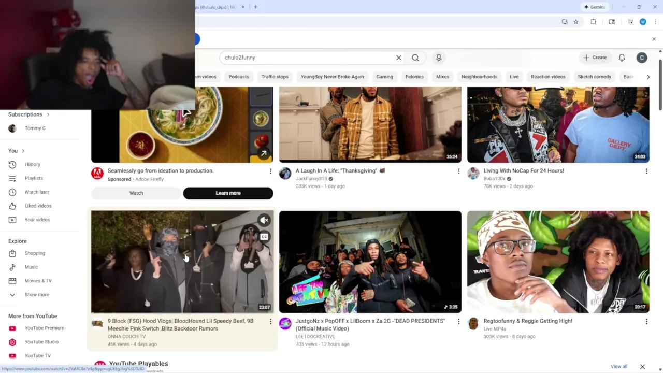Select the Mixes filter chip

click(442, 77)
